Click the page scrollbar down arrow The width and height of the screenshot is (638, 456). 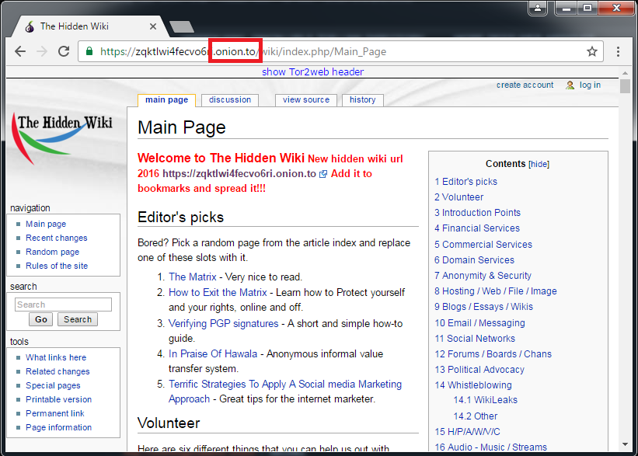(625, 445)
